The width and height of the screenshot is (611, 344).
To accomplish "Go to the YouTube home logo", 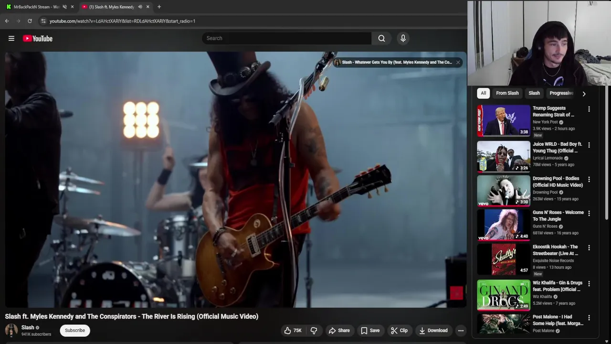I will pyautogui.click(x=38, y=38).
